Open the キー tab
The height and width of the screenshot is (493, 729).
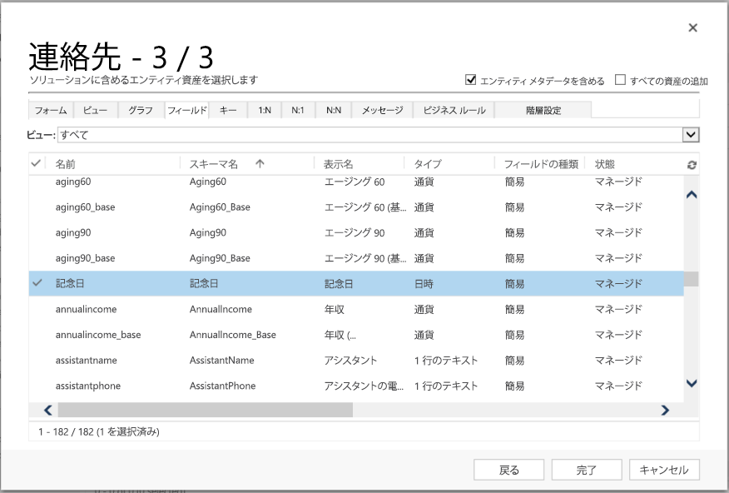point(228,110)
